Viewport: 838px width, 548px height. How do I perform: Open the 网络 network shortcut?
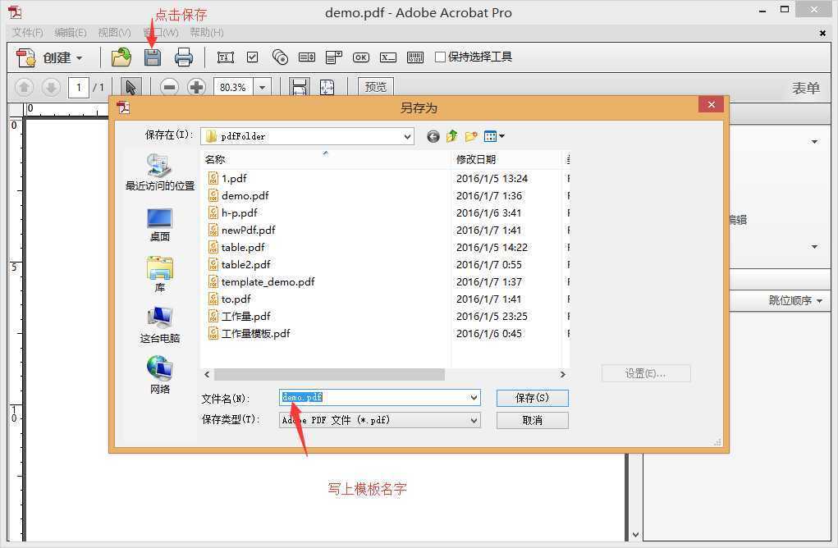160,375
